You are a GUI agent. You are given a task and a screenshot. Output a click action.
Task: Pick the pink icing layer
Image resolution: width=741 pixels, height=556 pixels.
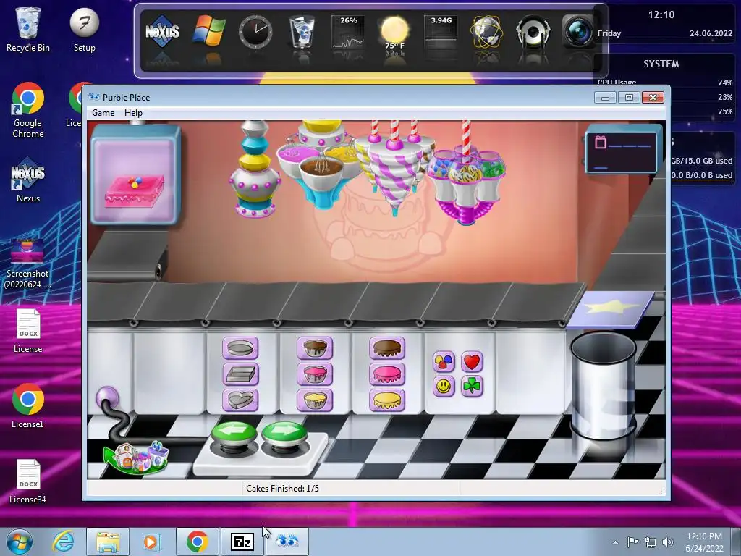point(387,374)
